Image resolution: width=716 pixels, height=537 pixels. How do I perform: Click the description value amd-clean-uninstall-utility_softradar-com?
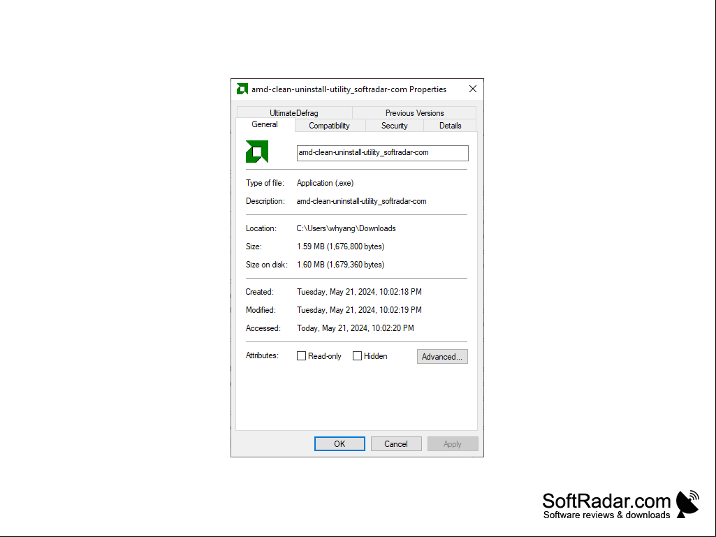(x=362, y=201)
